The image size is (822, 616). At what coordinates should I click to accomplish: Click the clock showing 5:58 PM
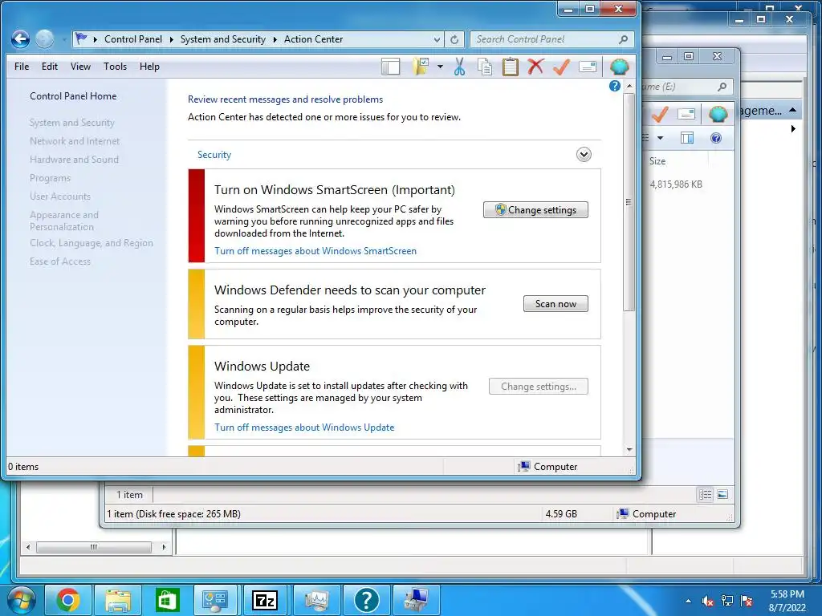tap(787, 594)
